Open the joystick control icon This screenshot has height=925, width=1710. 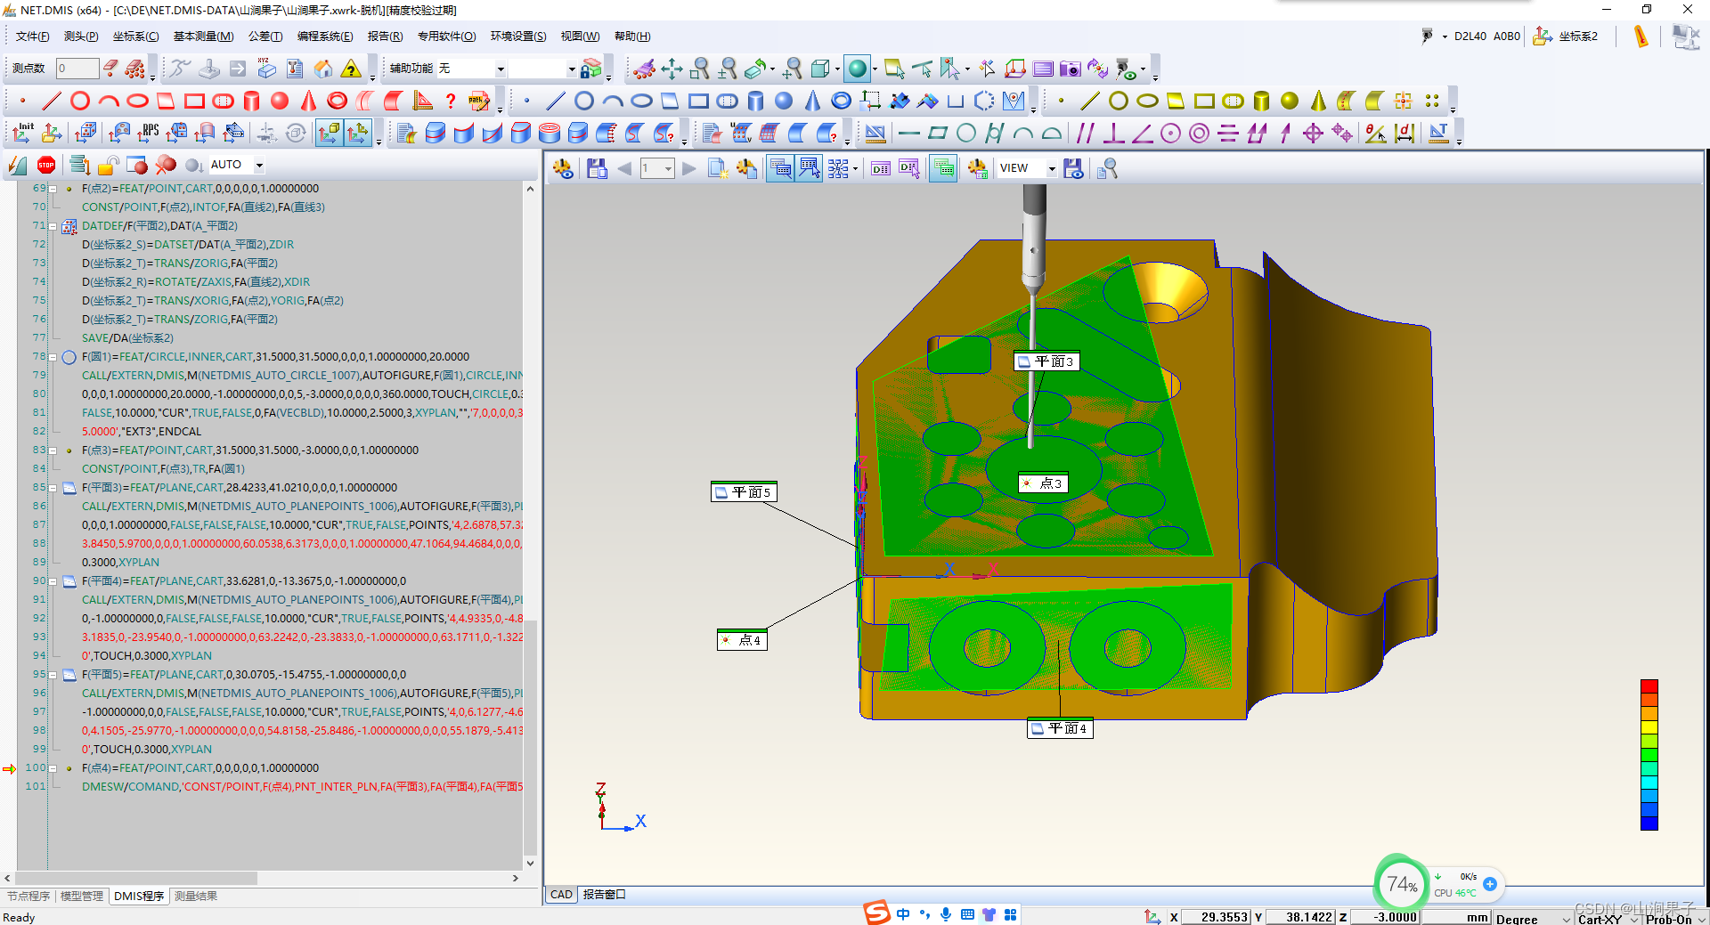tap(208, 69)
